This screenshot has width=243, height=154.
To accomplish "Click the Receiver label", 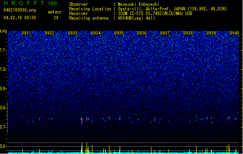I will (x=78, y=13).
